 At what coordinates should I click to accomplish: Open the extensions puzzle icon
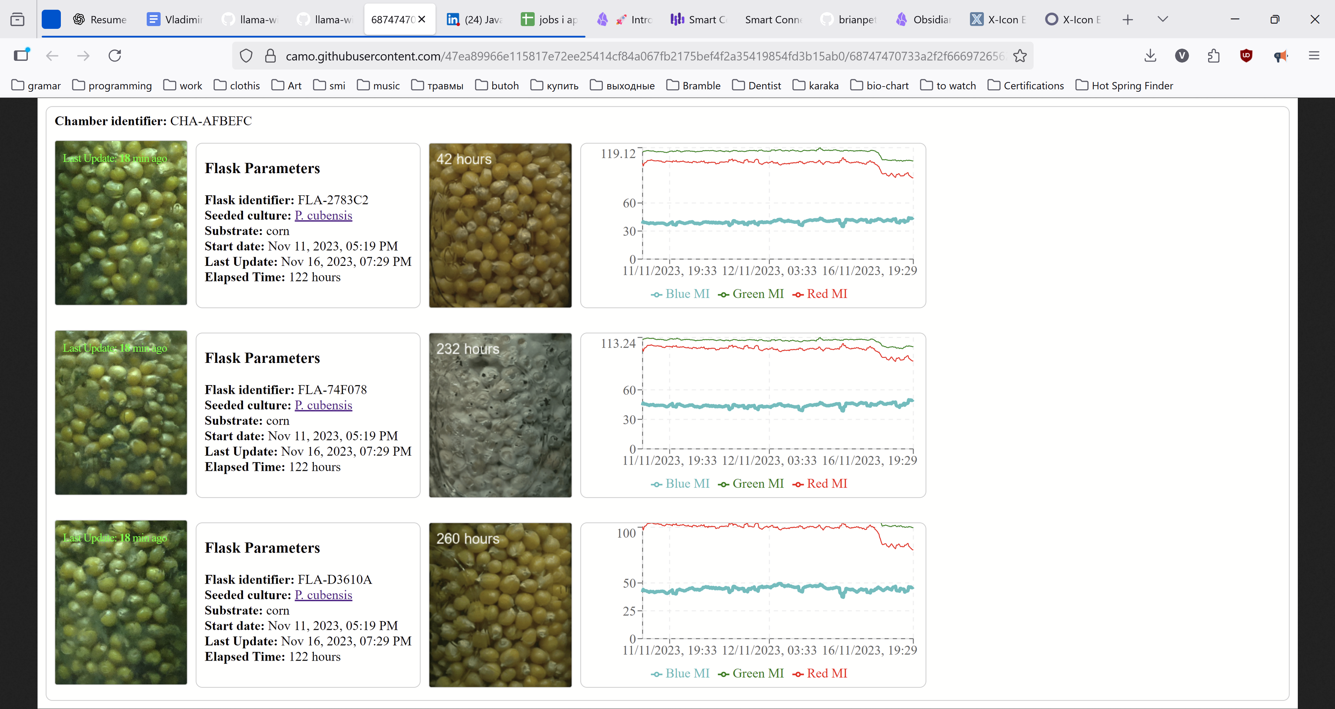click(x=1214, y=56)
